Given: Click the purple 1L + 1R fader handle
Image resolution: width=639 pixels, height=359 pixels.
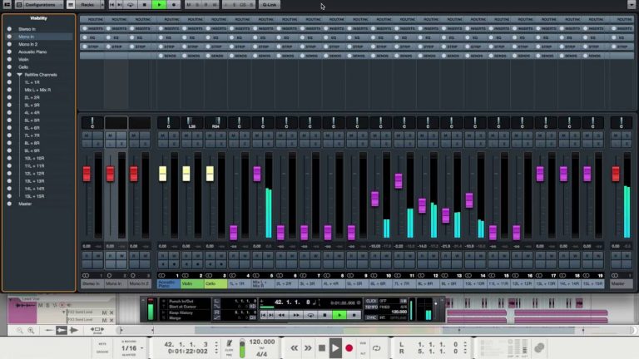Looking at the screenshot, I should tap(234, 233).
